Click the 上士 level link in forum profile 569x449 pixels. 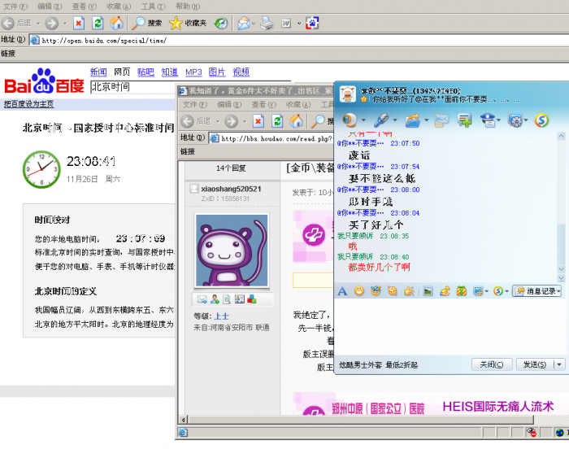[x=221, y=316]
